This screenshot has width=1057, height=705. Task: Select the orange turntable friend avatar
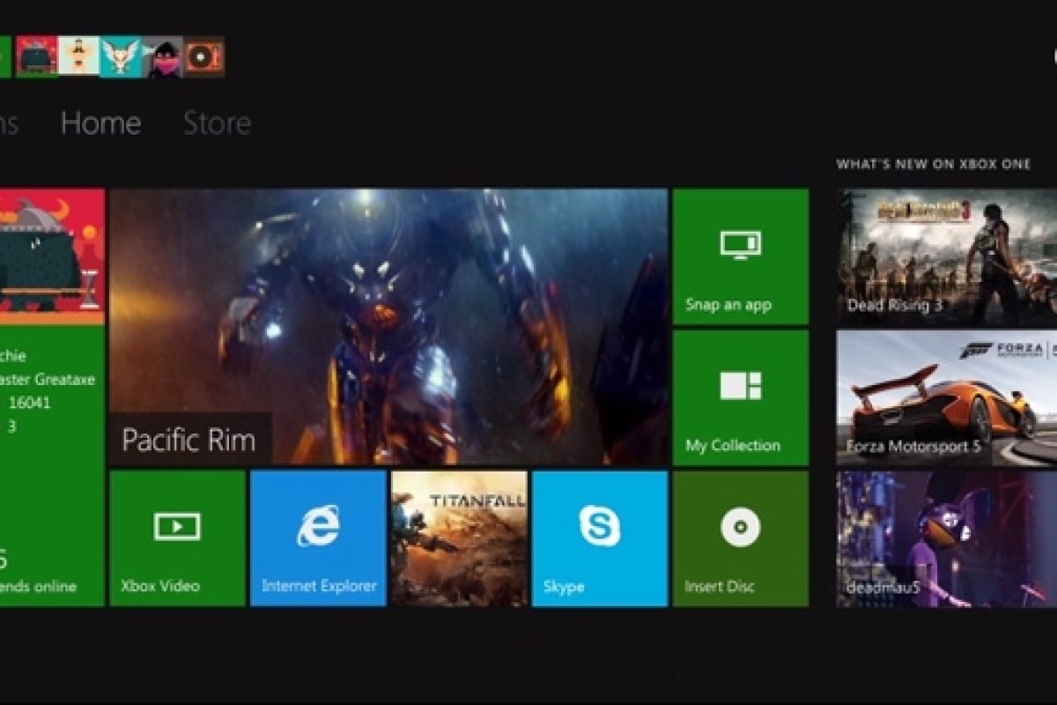203,56
